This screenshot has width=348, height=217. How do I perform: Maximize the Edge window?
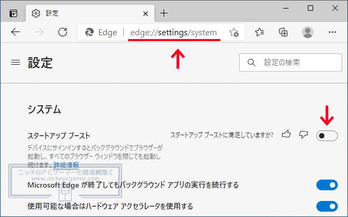coord(310,9)
